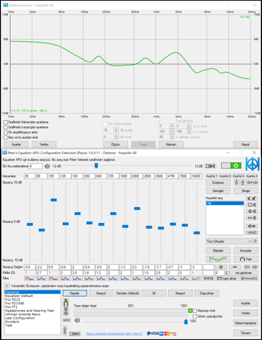
Task: Click the speaker box selection icon
Action: click(252, 205)
